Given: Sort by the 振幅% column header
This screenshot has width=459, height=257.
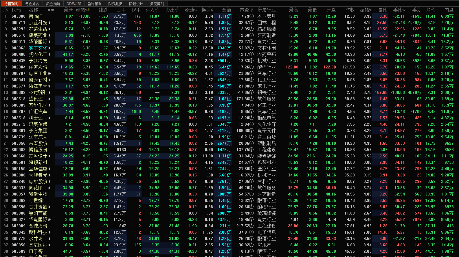Looking at the screenshot, I should tap(366, 10).
